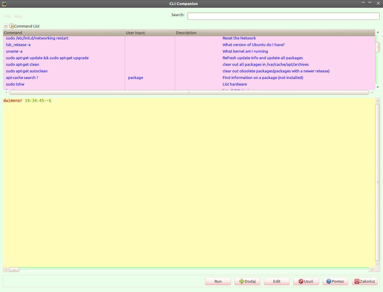Select the sudo /etc/init.d/networking restart command
Screen dimensions: 383x292
pyautogui.click(x=37, y=38)
